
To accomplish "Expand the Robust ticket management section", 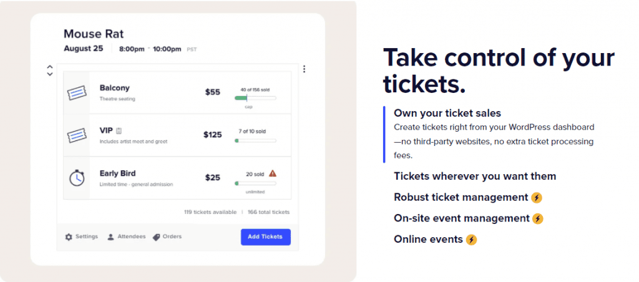I will [461, 197].
